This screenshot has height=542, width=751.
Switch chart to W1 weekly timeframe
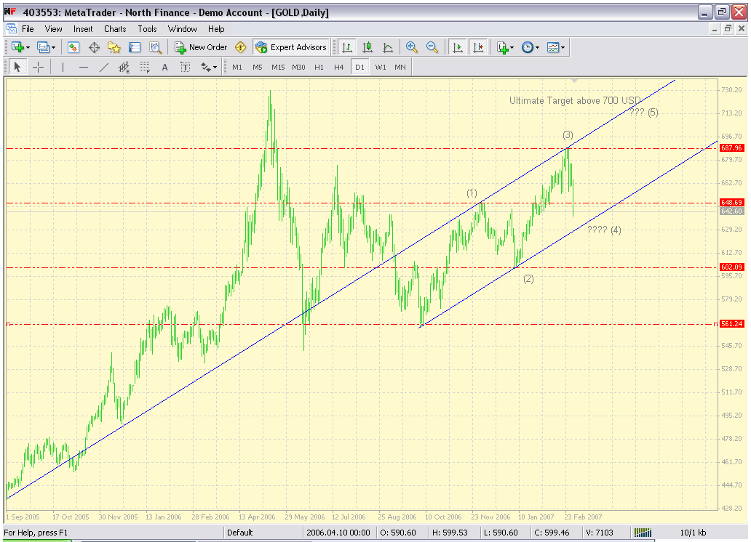click(381, 68)
